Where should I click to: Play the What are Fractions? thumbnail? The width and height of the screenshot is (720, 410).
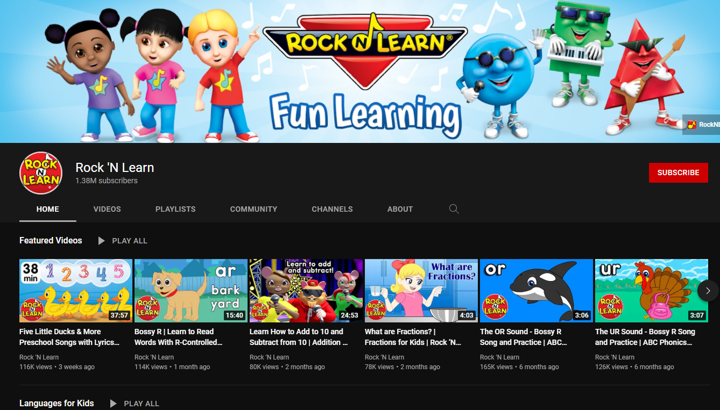pyautogui.click(x=421, y=290)
